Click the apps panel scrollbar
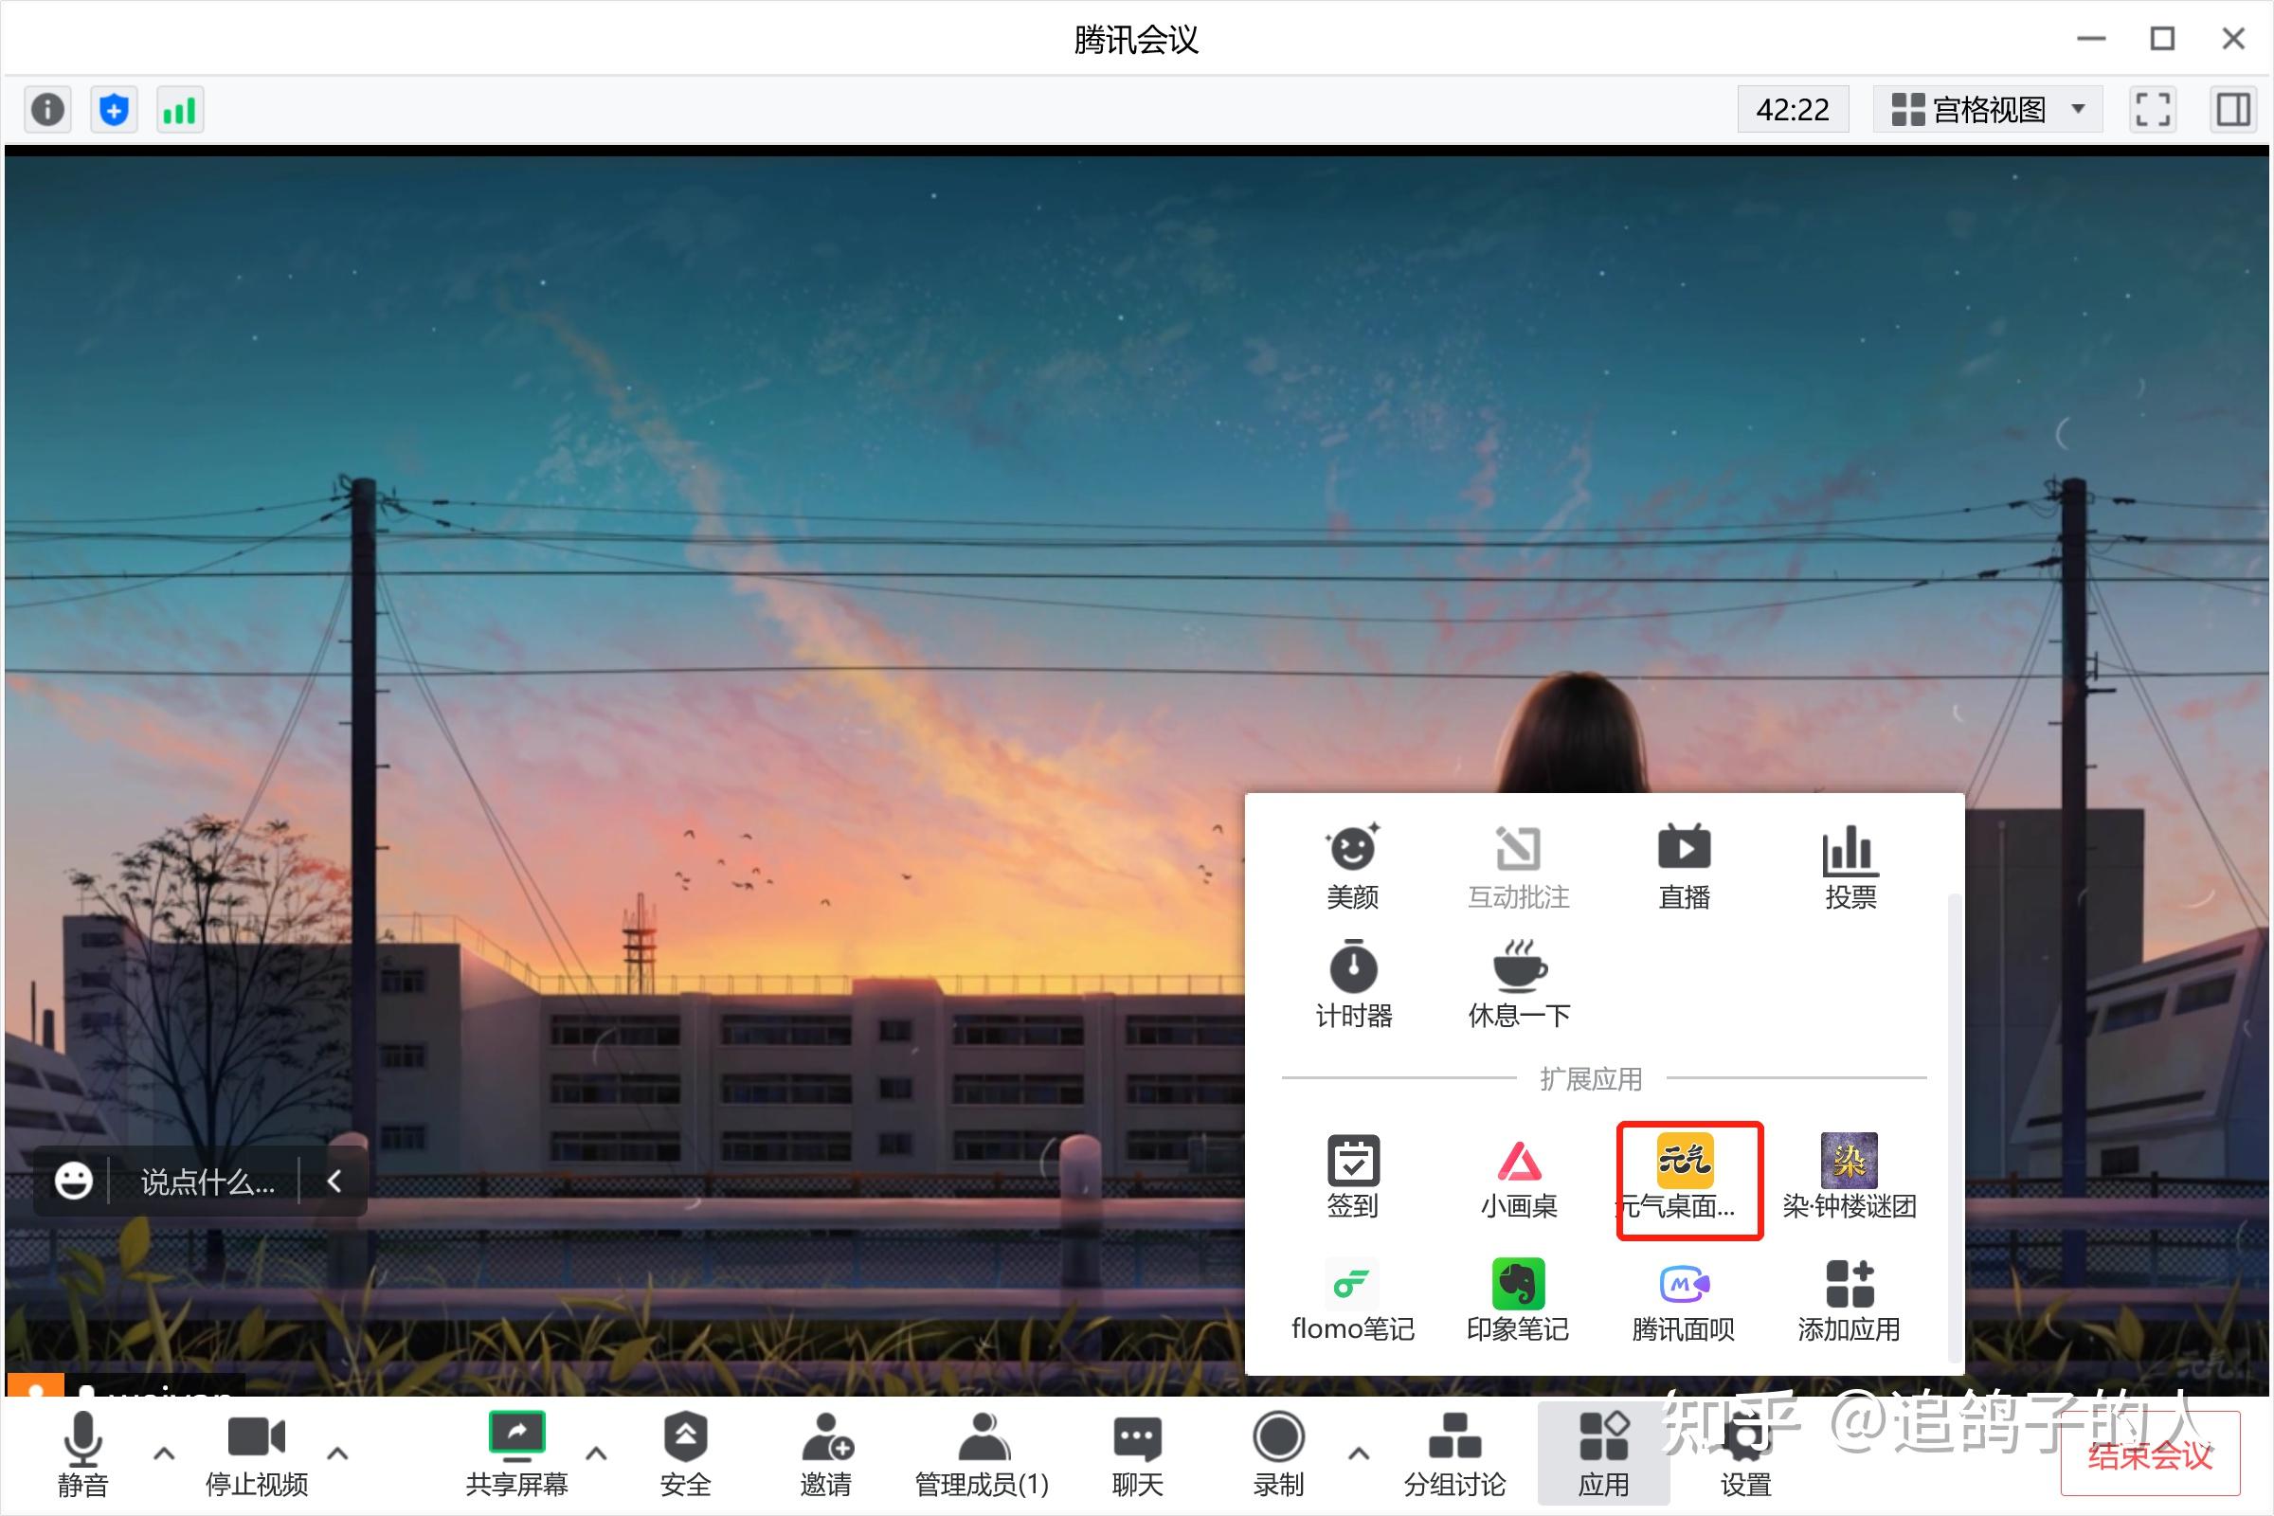The height and width of the screenshot is (1516, 2274). tap(1953, 1127)
